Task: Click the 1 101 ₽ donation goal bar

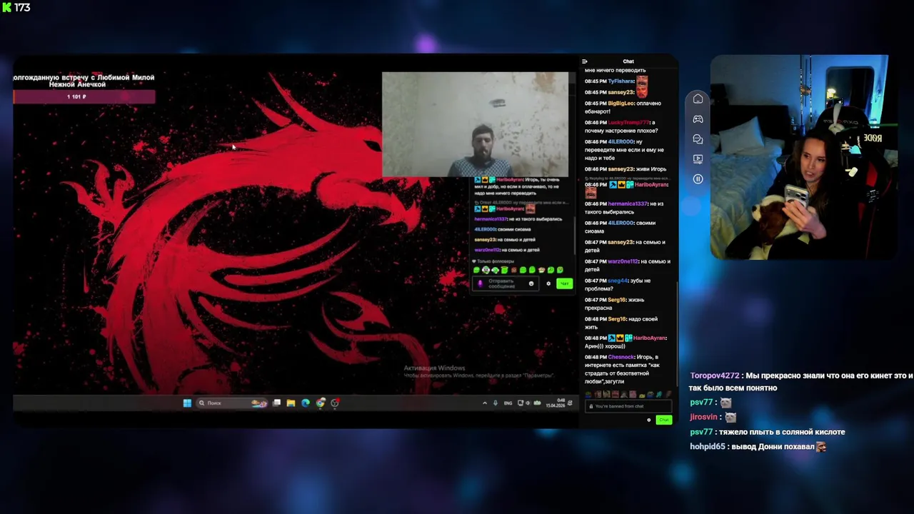Action: pos(84,96)
